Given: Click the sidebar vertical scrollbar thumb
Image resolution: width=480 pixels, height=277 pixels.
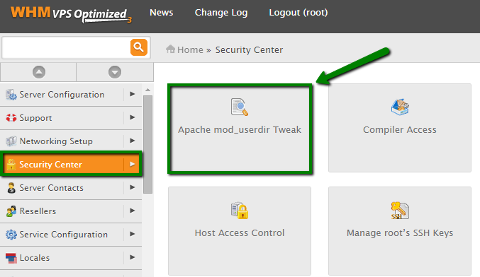Looking at the screenshot, I should 147,144.
